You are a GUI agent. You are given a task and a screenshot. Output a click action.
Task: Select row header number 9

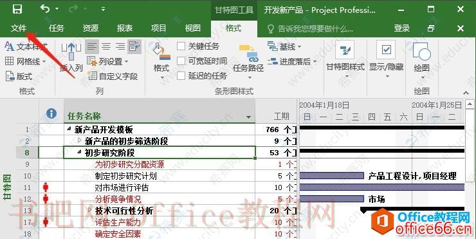(27, 164)
